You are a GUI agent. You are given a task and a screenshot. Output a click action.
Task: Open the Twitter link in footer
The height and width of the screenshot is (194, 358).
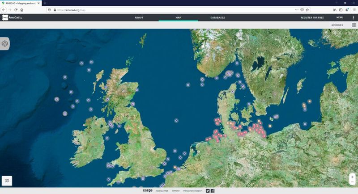tap(208, 191)
